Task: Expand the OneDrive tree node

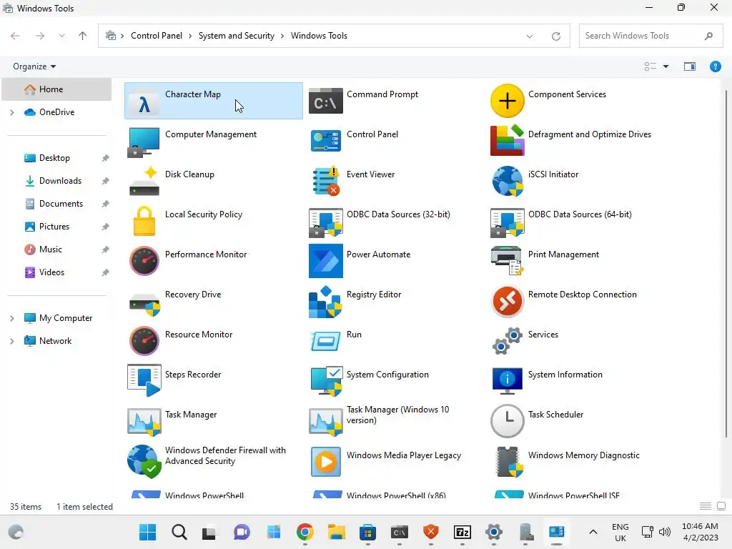Action: 12,112
